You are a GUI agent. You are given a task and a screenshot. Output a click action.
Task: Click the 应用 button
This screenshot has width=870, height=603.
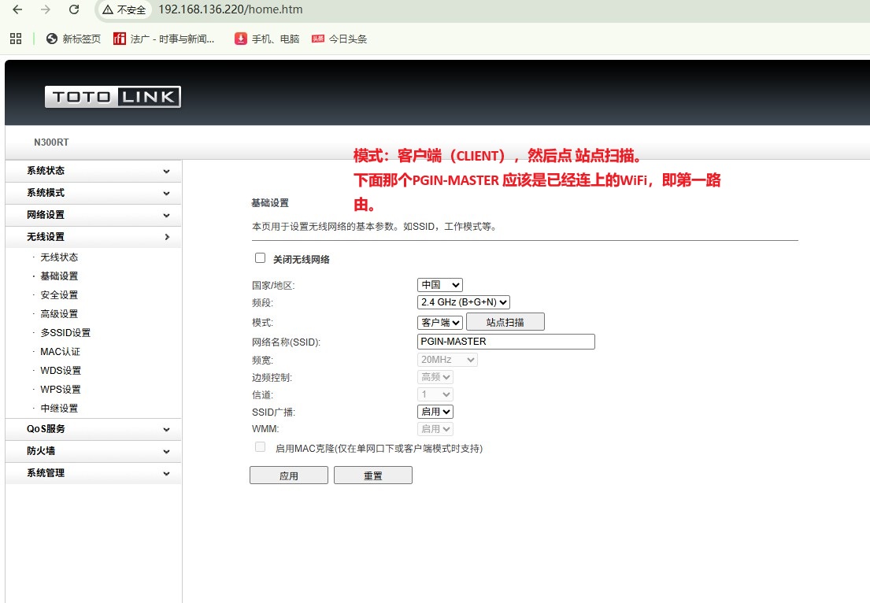288,475
